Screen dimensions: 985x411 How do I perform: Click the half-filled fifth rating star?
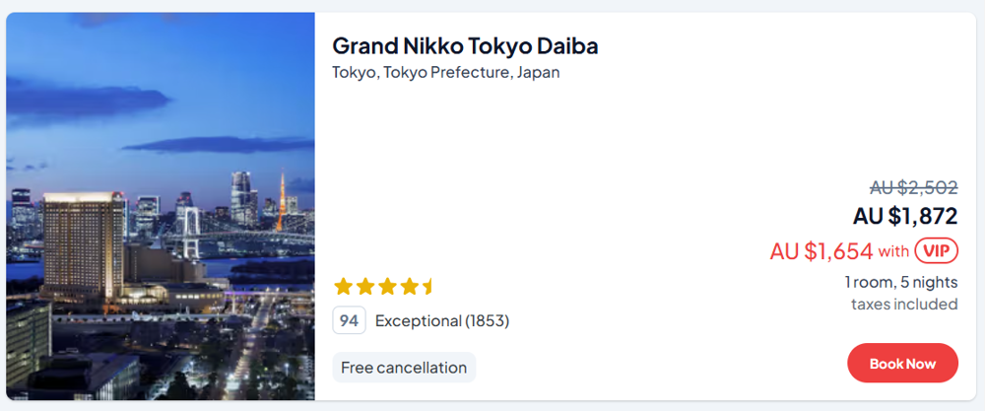[x=428, y=287]
